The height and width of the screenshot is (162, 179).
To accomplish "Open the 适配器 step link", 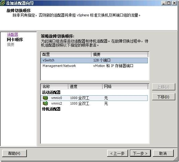I will [x=12, y=34].
